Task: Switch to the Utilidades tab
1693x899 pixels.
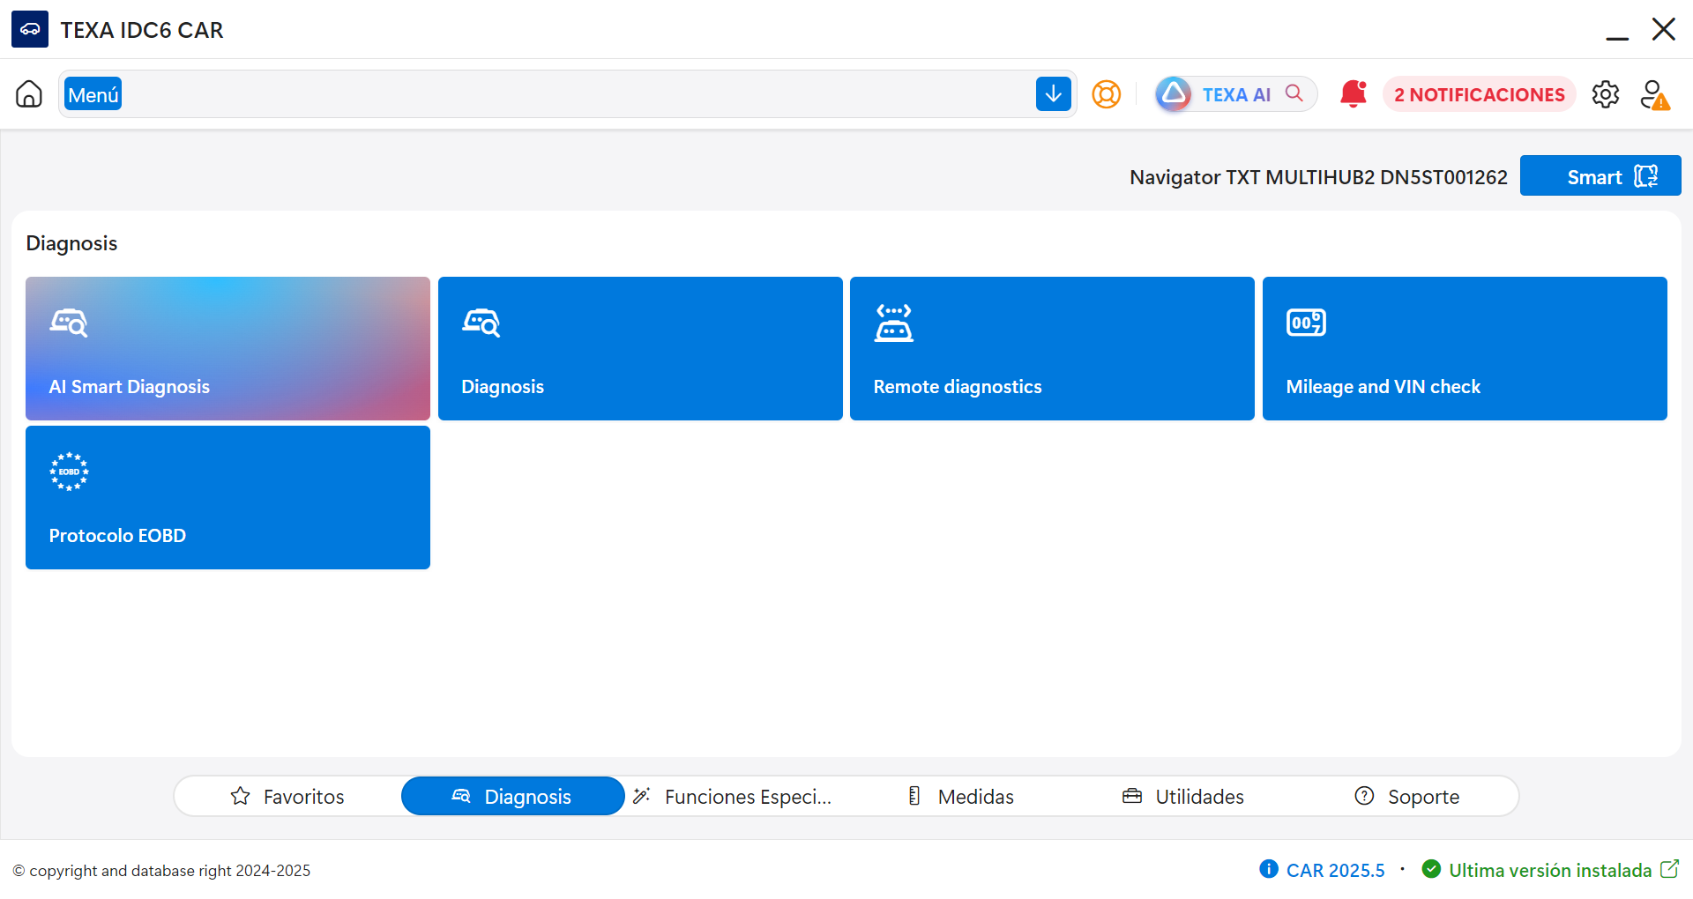Action: coord(1183,796)
